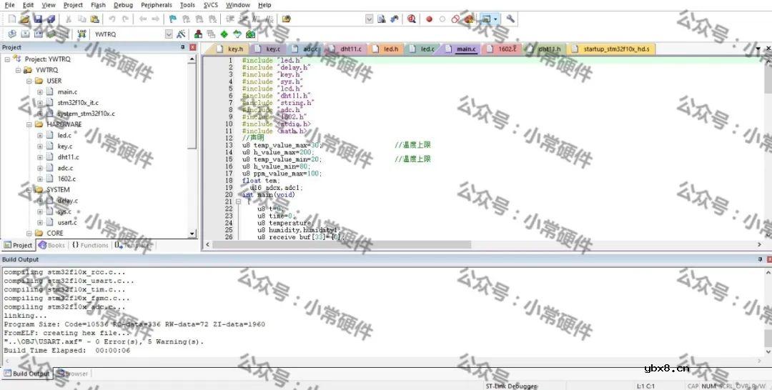Screen dimensions: 772x390
Task: Show the Books panel tab
Action: tap(52, 245)
